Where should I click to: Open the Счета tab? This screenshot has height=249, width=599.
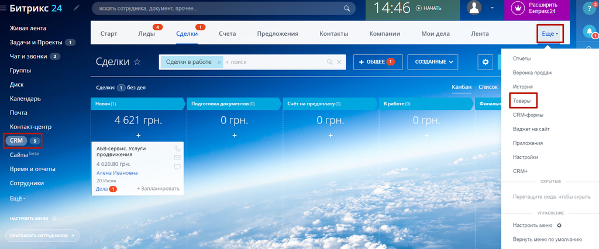228,33
